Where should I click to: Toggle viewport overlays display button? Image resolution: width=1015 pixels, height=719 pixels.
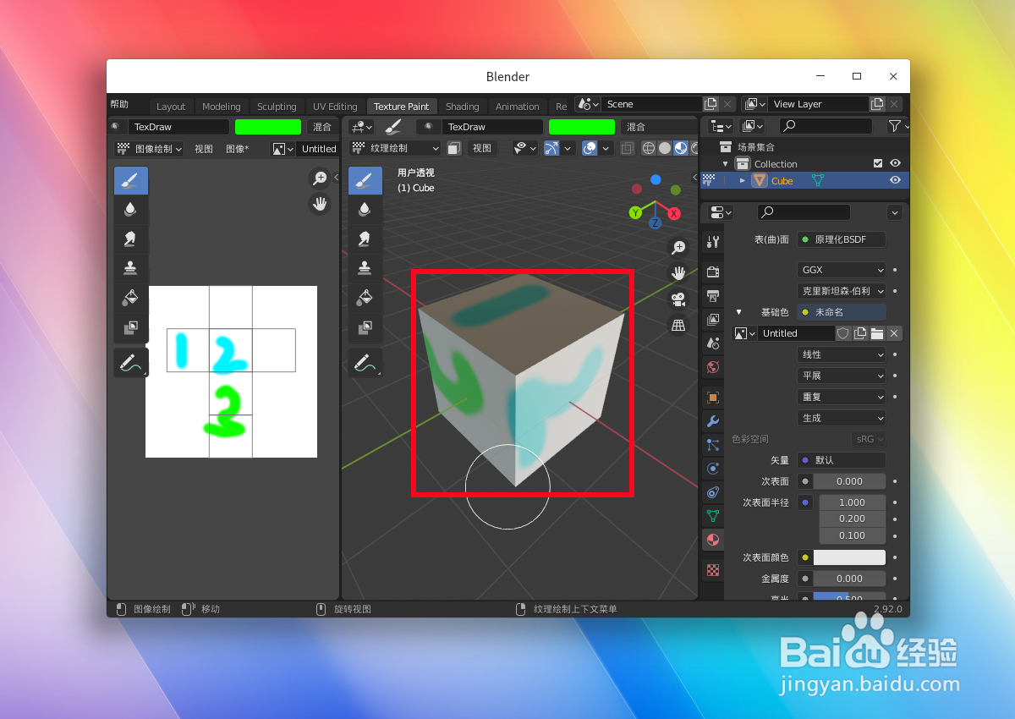coord(590,148)
